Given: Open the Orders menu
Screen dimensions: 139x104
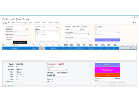Looking at the screenshot, I should (x=19, y=23).
